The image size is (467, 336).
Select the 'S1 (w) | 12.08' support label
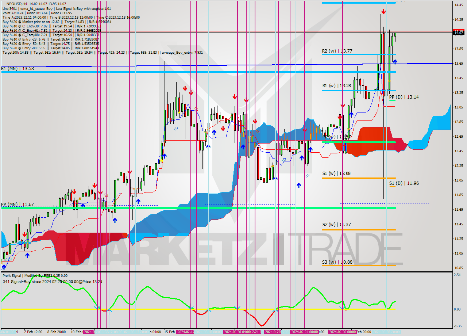[336, 173]
